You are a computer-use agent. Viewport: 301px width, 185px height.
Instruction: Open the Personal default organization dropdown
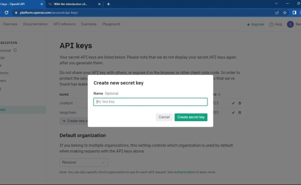[83, 163]
